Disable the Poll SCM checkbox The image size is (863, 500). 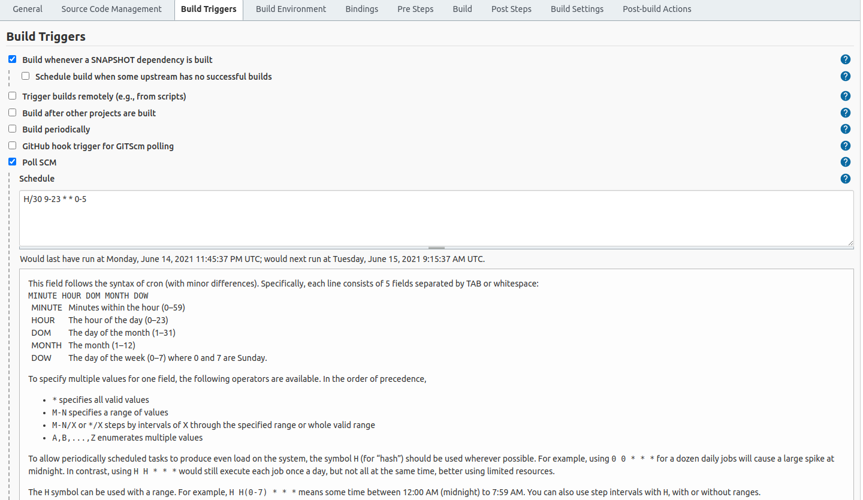point(12,162)
